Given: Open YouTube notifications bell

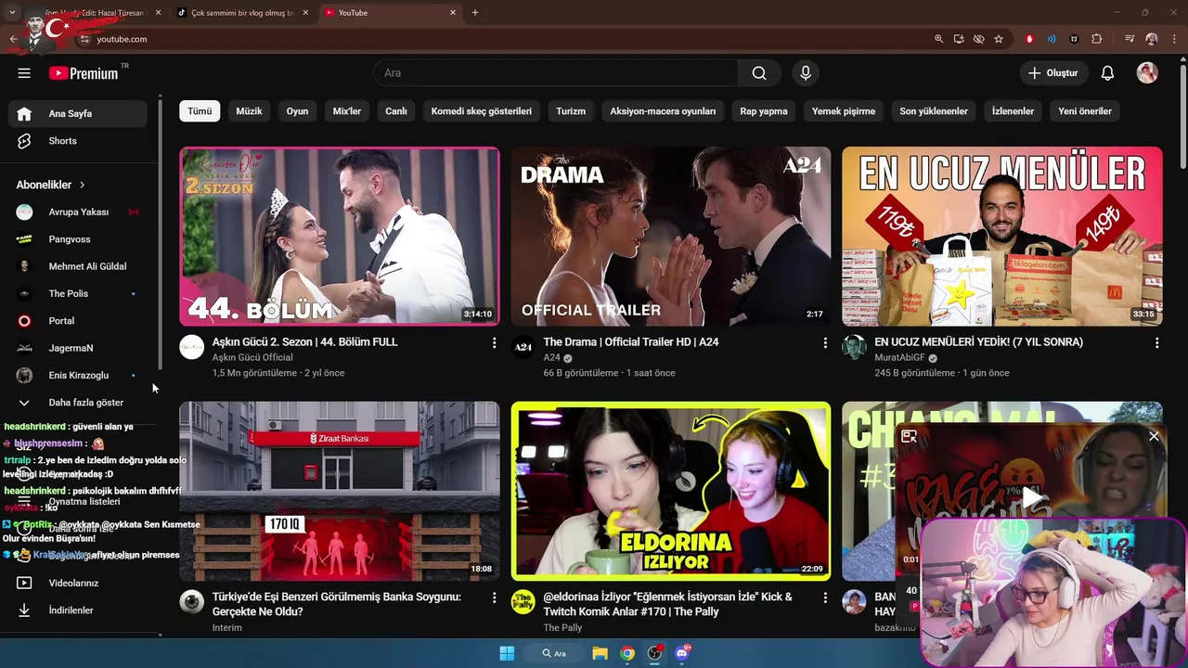Looking at the screenshot, I should (1107, 73).
